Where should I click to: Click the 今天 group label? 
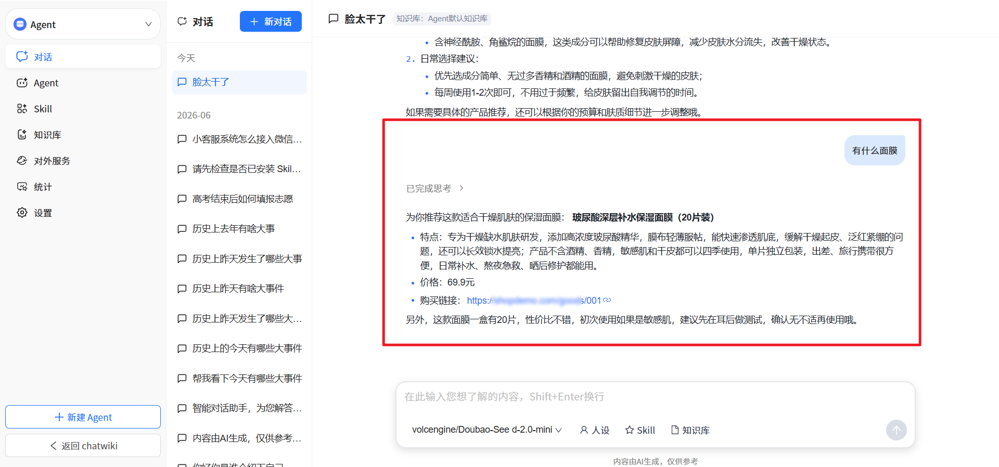click(186, 58)
